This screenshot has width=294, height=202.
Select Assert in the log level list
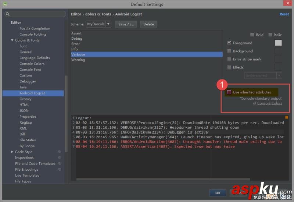147,33
